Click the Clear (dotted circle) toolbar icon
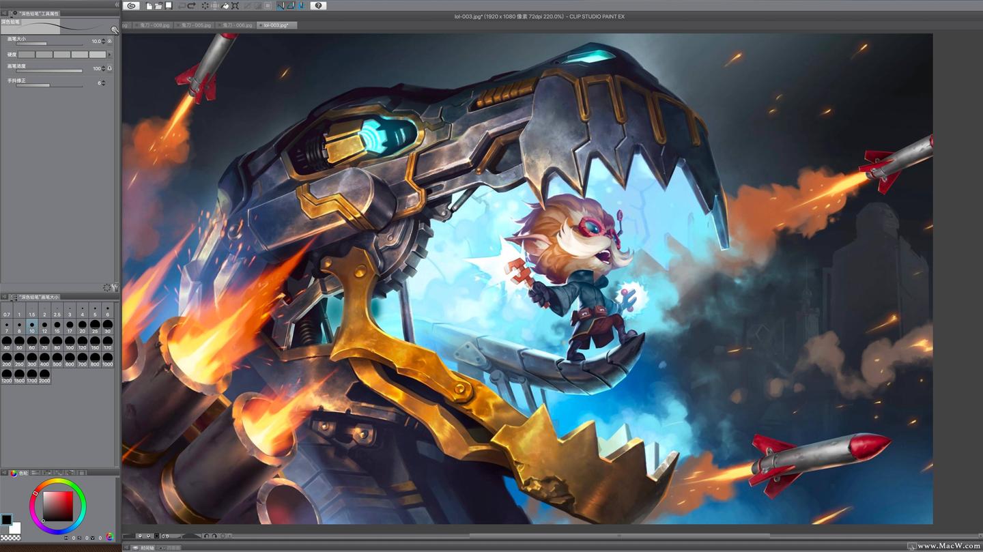 click(x=205, y=5)
